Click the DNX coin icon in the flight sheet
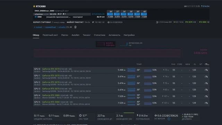 point(36,17)
